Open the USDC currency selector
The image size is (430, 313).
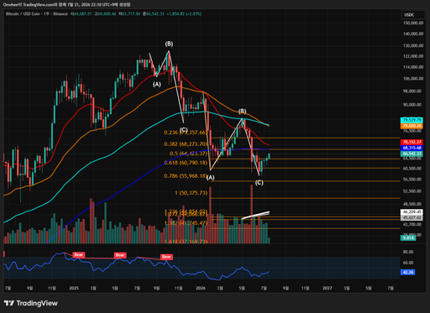point(412,15)
